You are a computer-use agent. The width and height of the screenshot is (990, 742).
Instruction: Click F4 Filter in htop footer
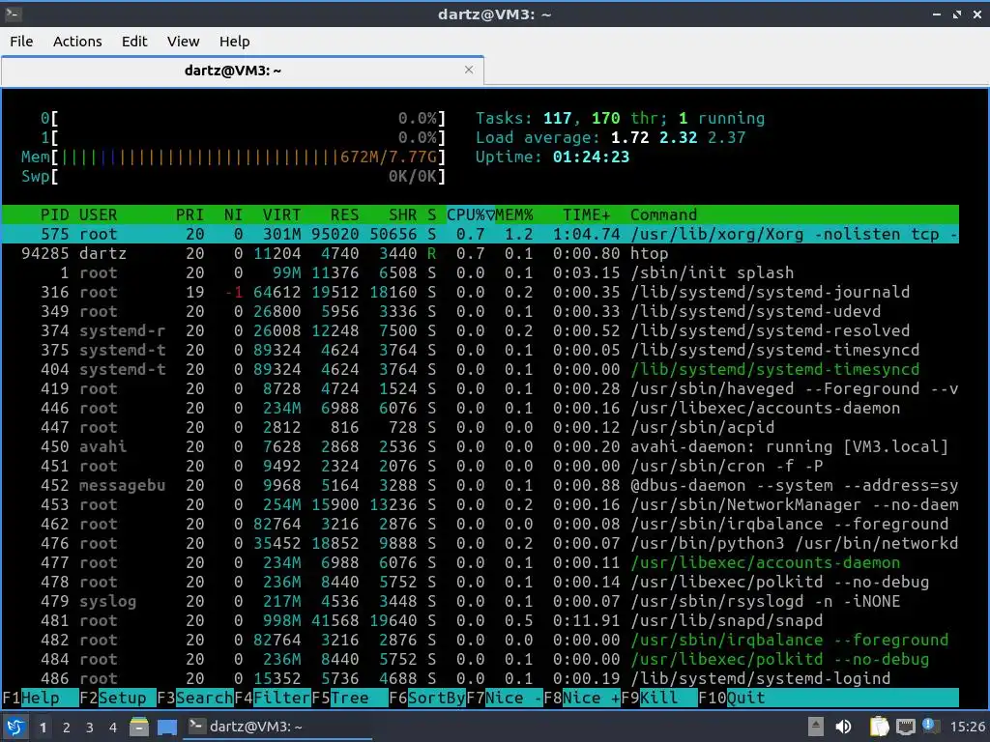point(273,698)
